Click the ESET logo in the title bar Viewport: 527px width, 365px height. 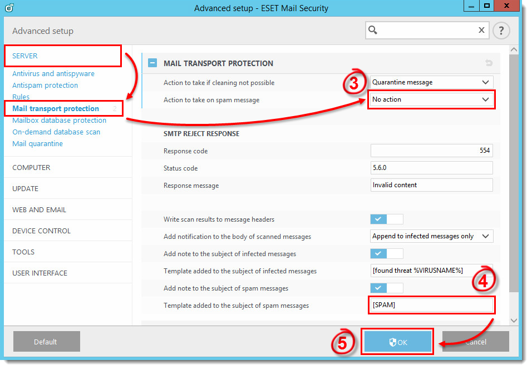coord(8,6)
